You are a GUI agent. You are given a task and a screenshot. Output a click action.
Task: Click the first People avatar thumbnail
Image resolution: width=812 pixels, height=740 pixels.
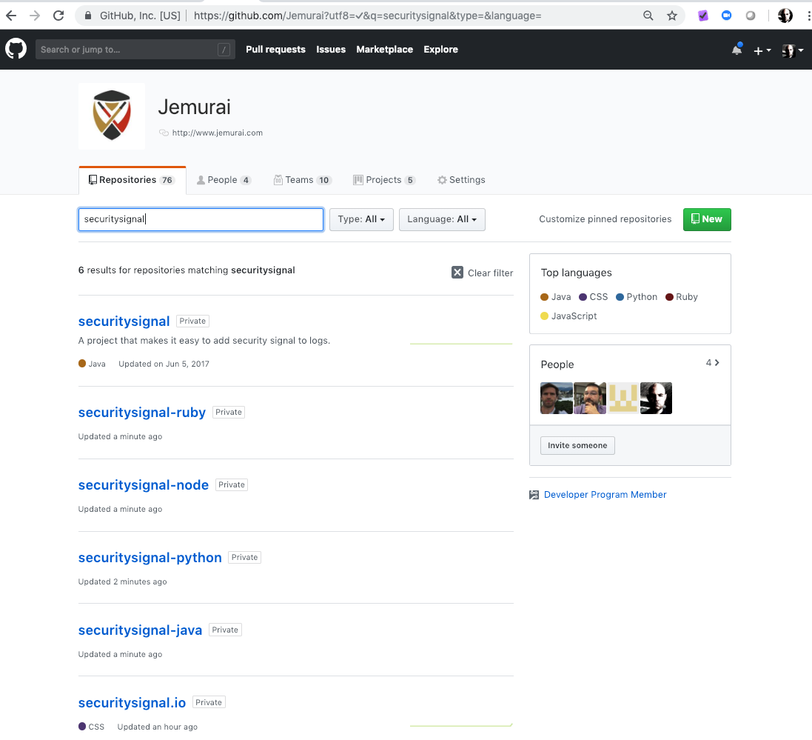coord(556,398)
